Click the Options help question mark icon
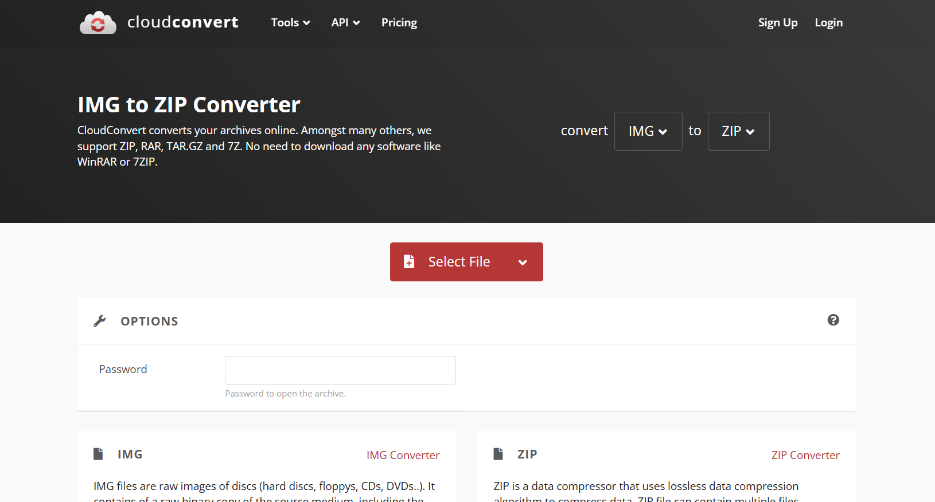935x502 pixels. pos(833,320)
